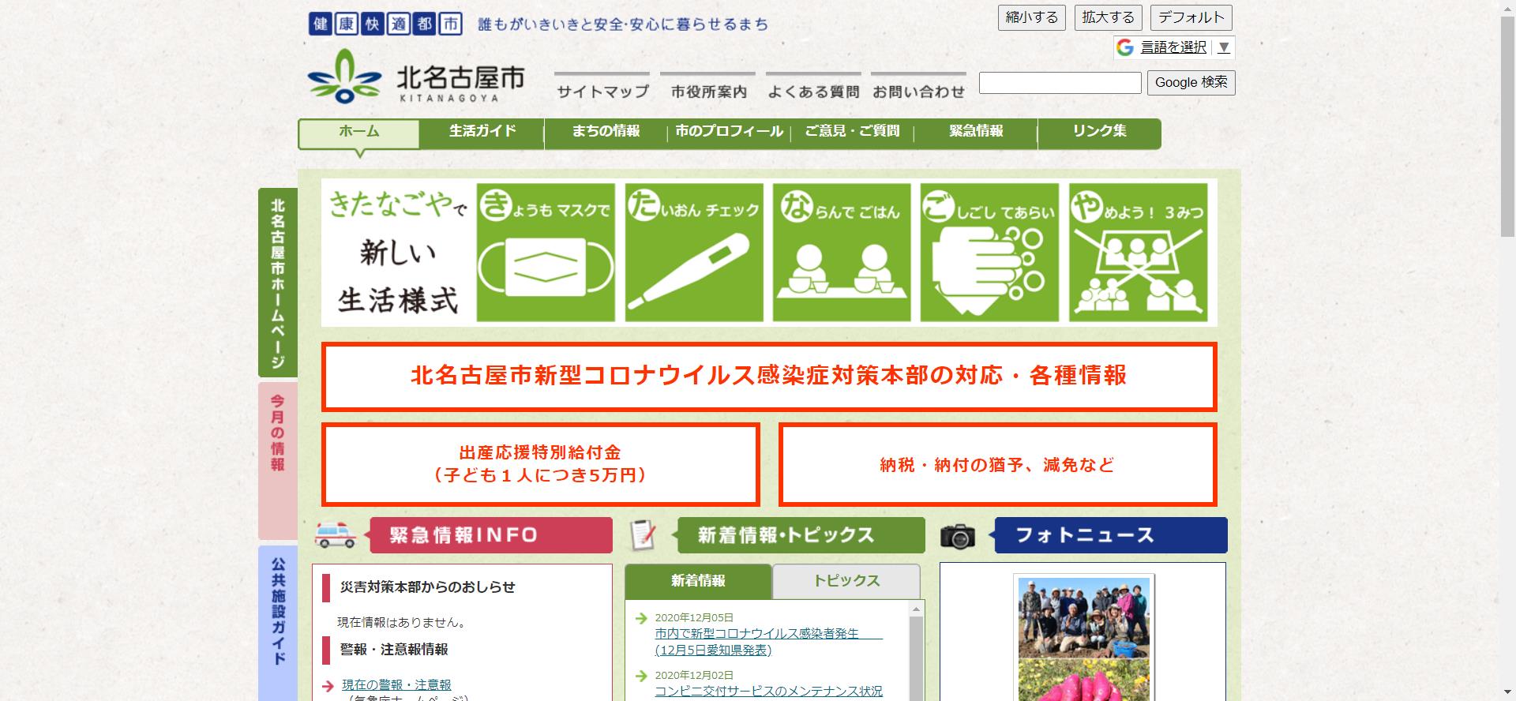Click the mask-wearing icon tile
This screenshot has height=701, width=1516.
click(x=546, y=253)
